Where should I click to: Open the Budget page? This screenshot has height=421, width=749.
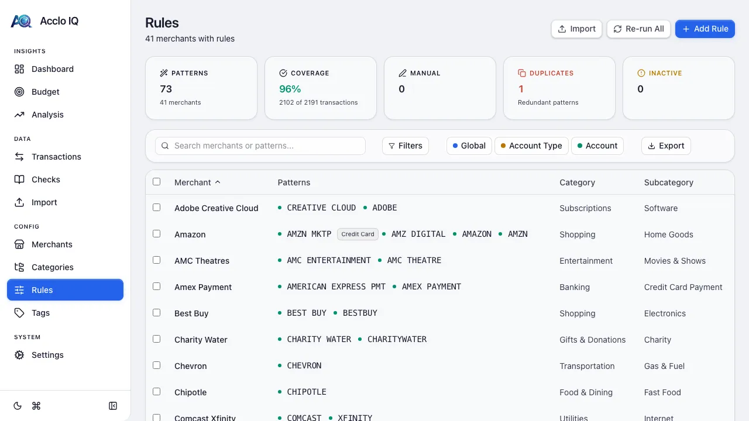tap(65, 92)
